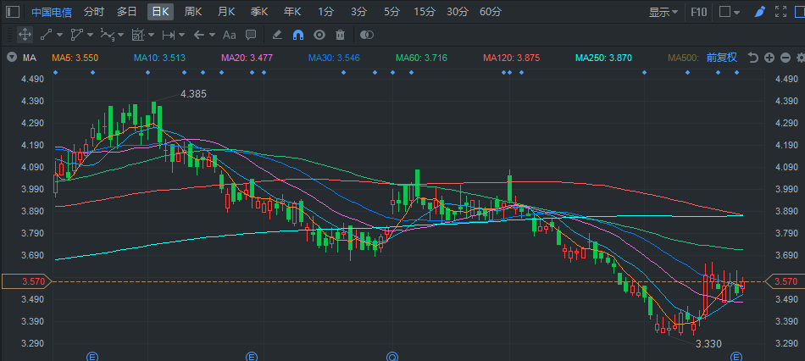Switch to the 月K monthly tab

[226, 12]
